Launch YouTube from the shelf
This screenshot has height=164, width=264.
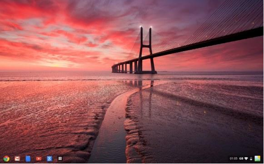click(x=39, y=159)
